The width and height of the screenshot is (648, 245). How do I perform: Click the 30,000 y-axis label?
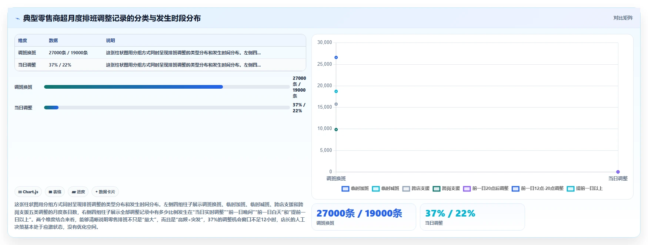[324, 42]
